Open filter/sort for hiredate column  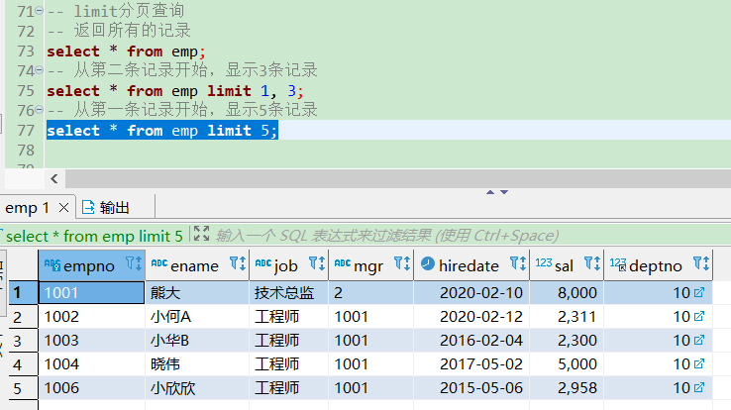(518, 263)
